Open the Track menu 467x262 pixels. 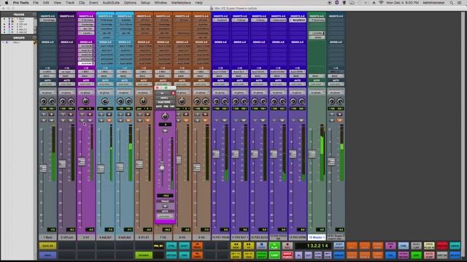tap(70, 3)
